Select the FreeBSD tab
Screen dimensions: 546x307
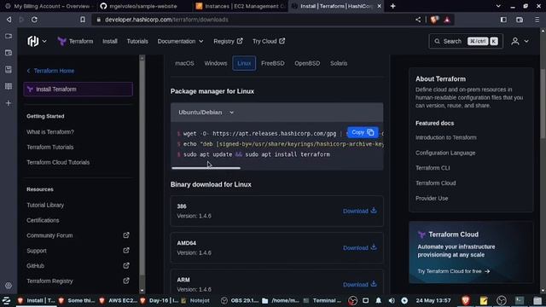coord(273,63)
